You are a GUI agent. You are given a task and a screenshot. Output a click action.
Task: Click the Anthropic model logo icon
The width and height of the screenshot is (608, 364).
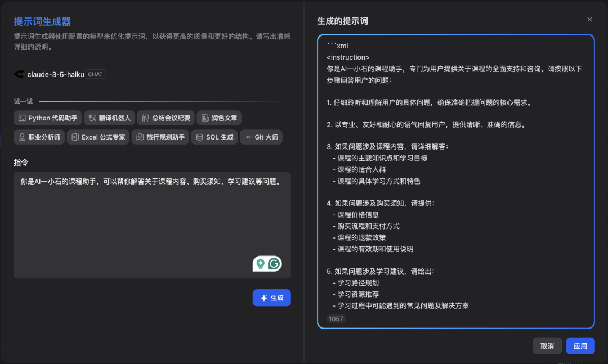pos(19,74)
